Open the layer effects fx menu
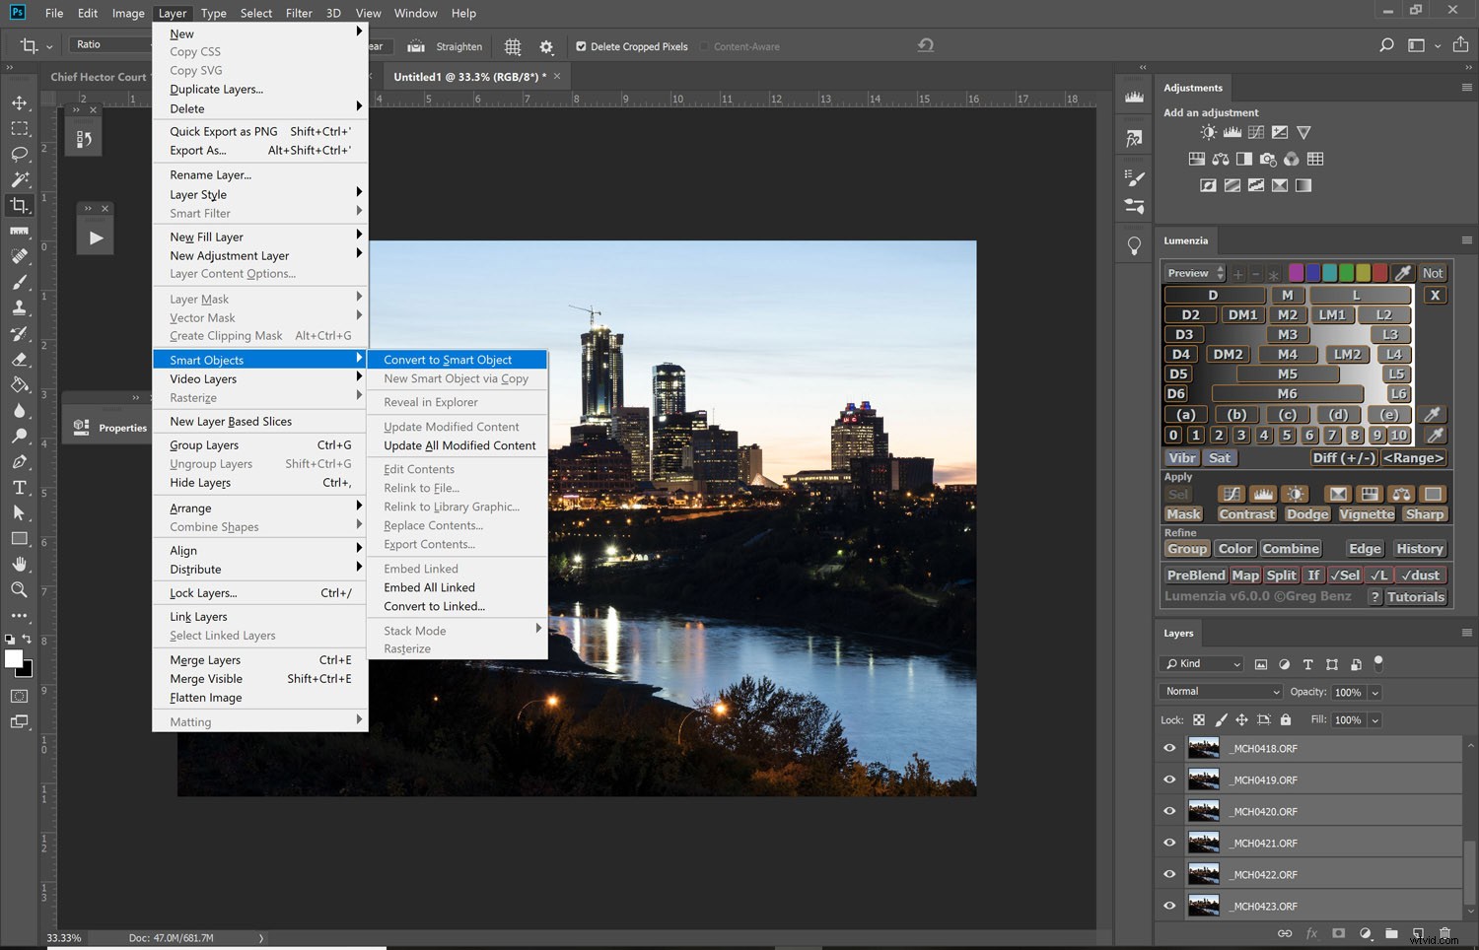1479x950 pixels. [1311, 933]
